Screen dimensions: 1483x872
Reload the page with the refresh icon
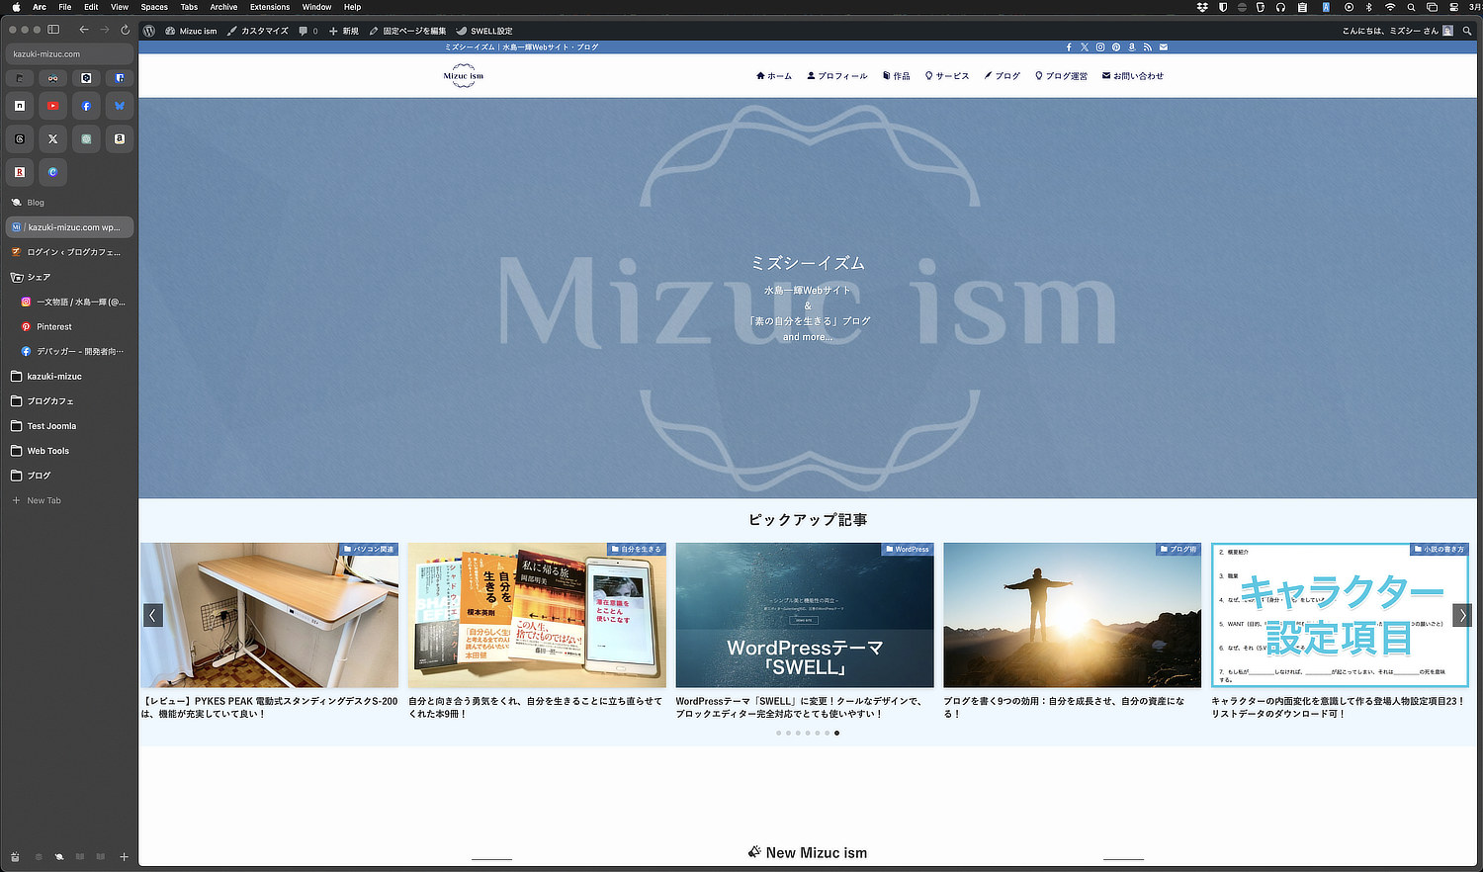coord(125,30)
